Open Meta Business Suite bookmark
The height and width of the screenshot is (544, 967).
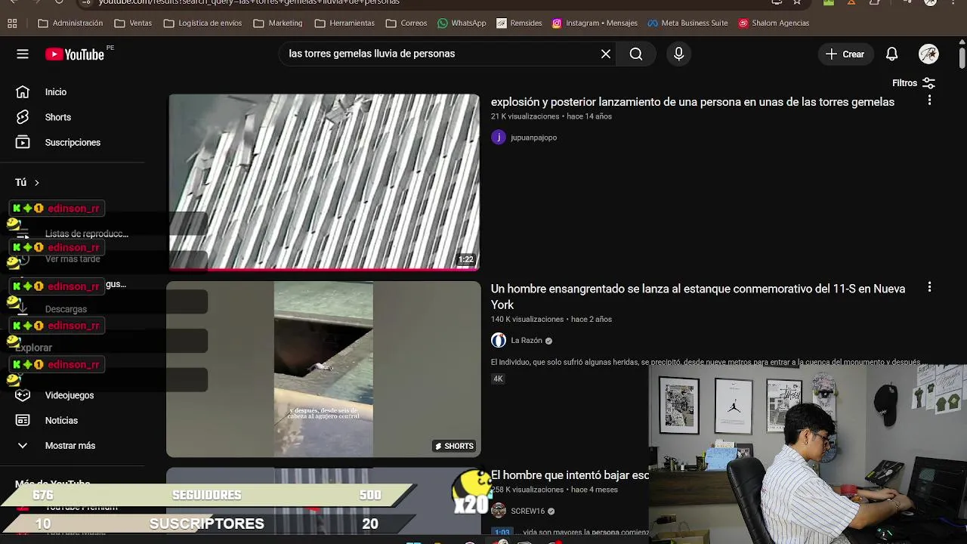(687, 23)
